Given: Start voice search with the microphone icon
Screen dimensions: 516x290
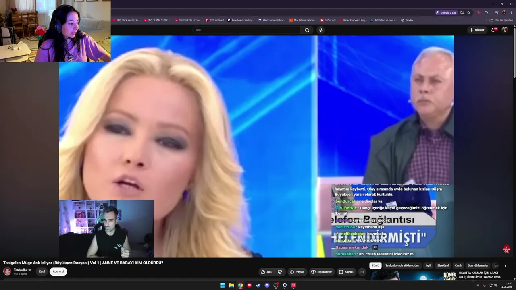Looking at the screenshot, I should pos(320,30).
